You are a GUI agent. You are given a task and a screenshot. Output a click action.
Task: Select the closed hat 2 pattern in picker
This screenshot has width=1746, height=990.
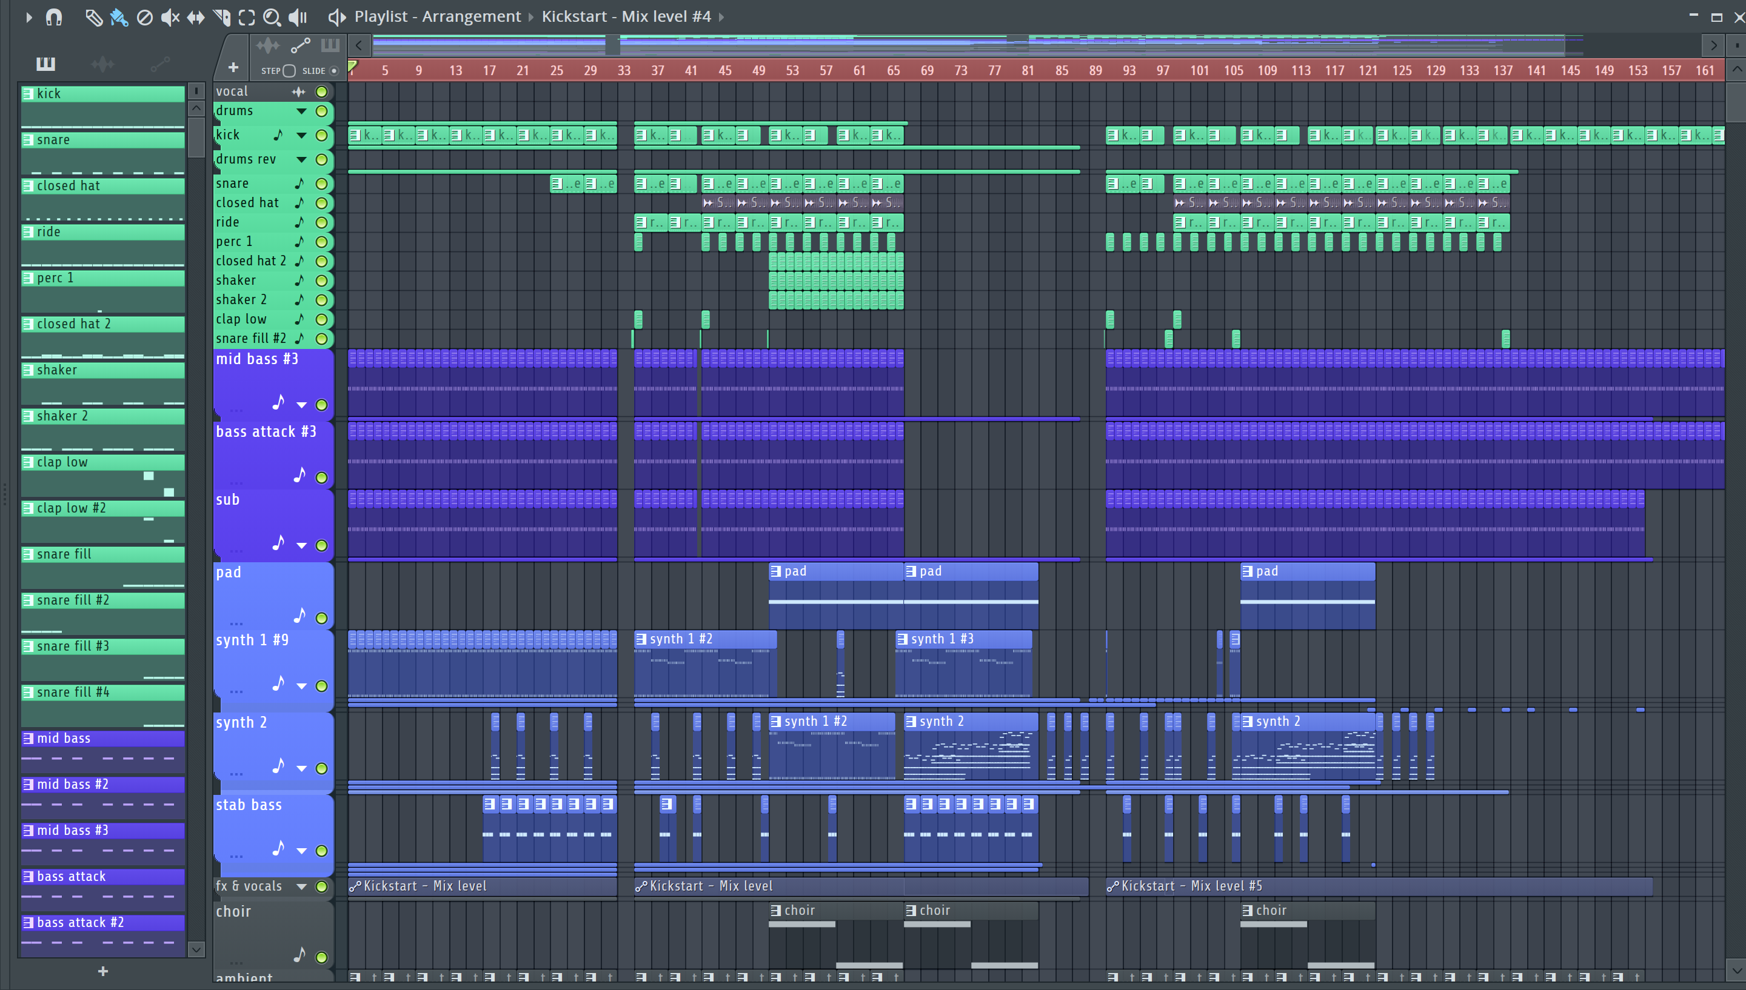pos(102,337)
